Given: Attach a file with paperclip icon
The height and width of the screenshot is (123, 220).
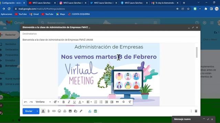Looking at the screenshot, I should [48, 111].
